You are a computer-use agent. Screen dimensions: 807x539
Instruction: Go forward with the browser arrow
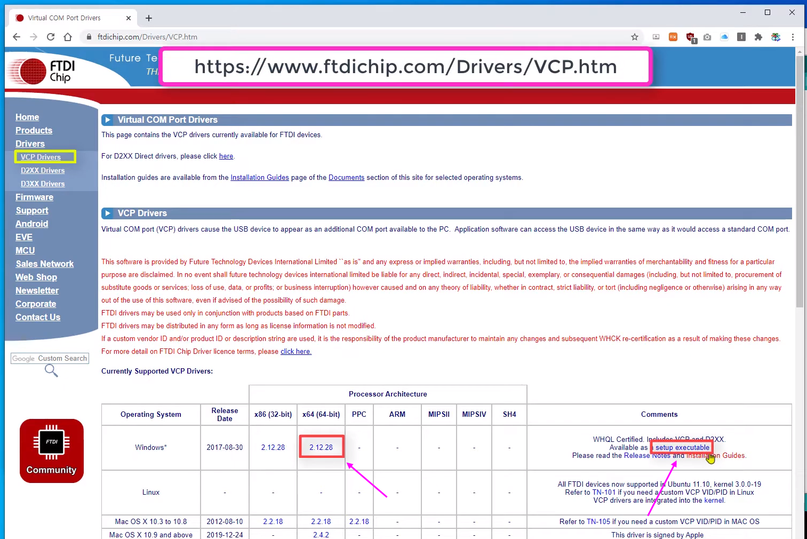[34, 37]
